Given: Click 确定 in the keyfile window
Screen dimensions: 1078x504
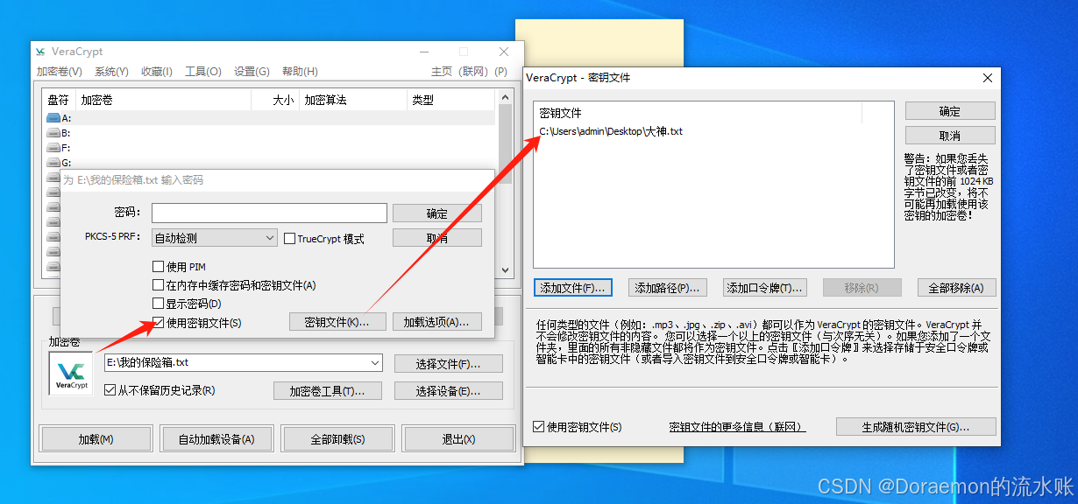Looking at the screenshot, I should click(x=950, y=111).
